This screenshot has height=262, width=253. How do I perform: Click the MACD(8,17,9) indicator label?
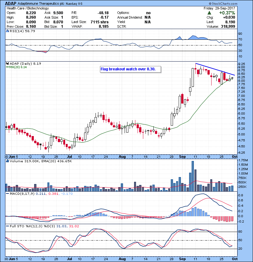22,194
